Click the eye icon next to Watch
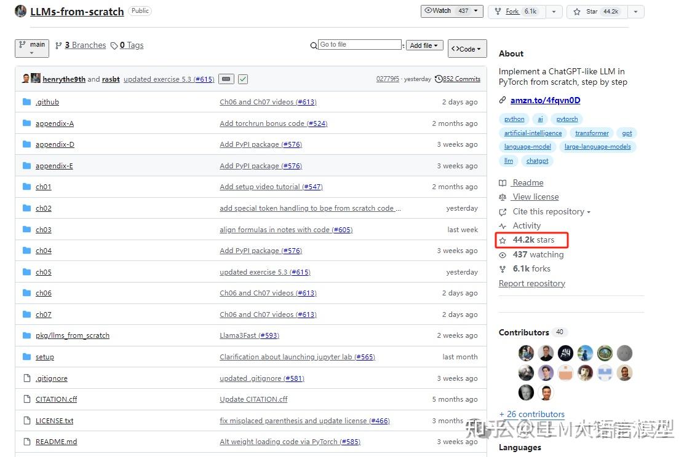This screenshot has height=457, width=692. pos(428,11)
